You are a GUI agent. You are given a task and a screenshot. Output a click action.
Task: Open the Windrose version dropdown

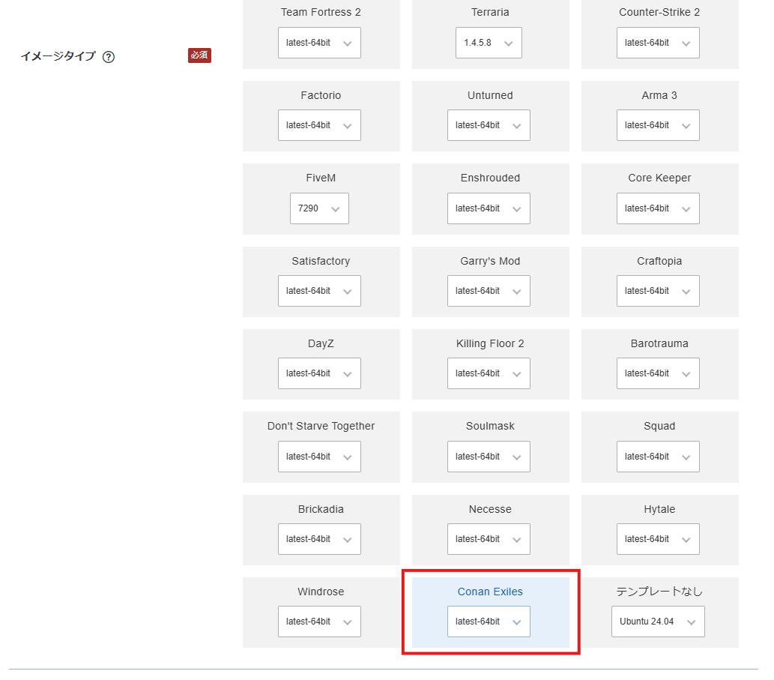point(319,622)
